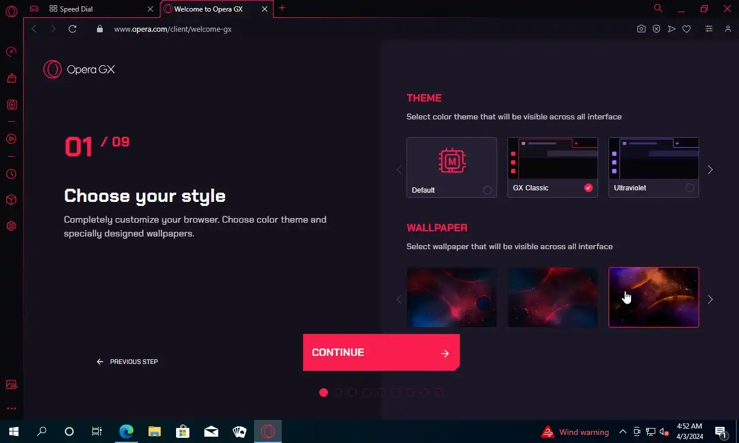Click the forward navigation arrow
Screen dimensions: 739x443
pos(53,29)
